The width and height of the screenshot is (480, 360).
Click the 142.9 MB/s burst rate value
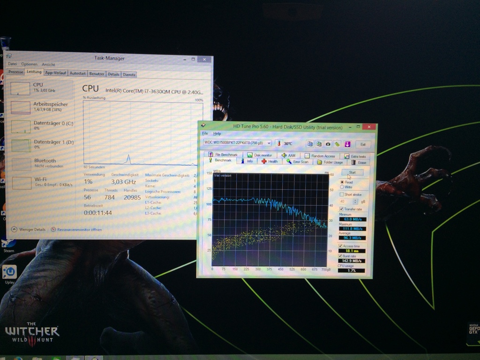click(x=352, y=261)
